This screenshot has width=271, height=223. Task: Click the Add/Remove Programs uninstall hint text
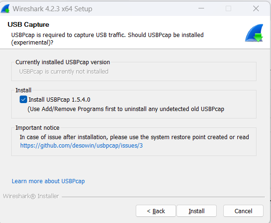click(126, 109)
